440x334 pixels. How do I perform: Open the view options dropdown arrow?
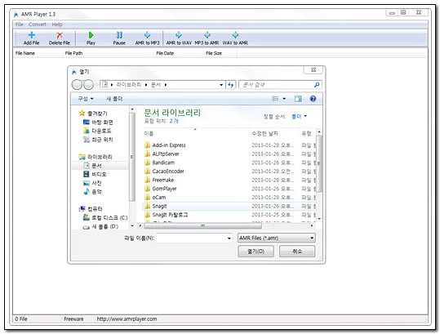pos(284,99)
